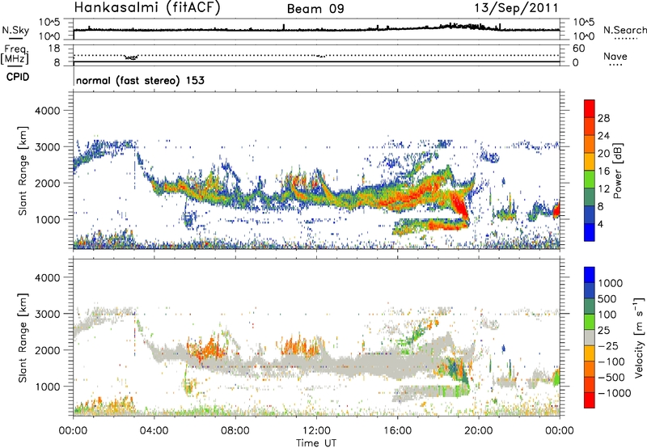The height and width of the screenshot is (448, 647).
Task: Click the 12:00 time tick label
Action: pyautogui.click(x=316, y=431)
